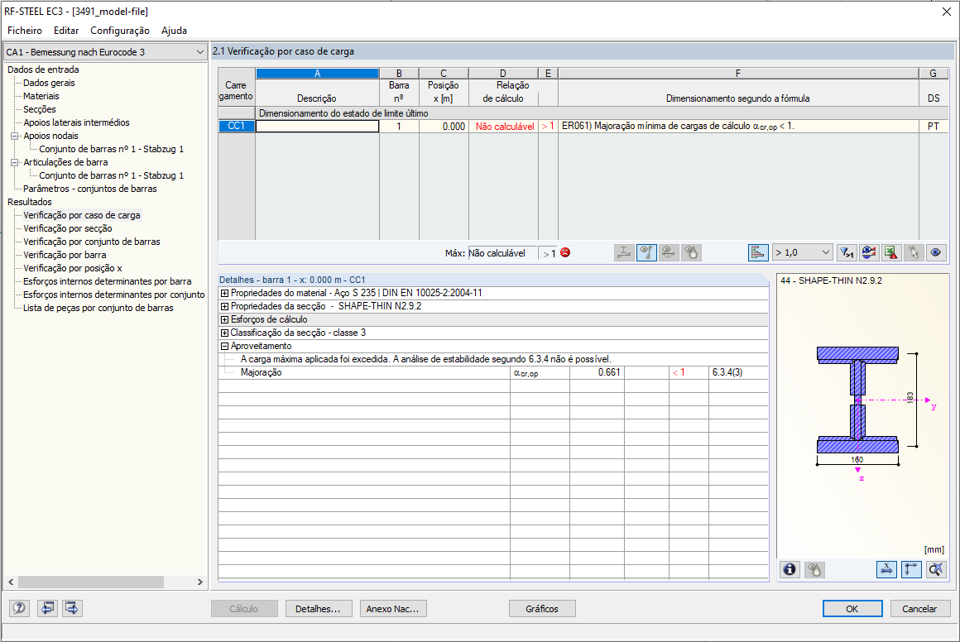The width and height of the screenshot is (960, 642).
Task: Open the Editar menu
Action: click(66, 31)
